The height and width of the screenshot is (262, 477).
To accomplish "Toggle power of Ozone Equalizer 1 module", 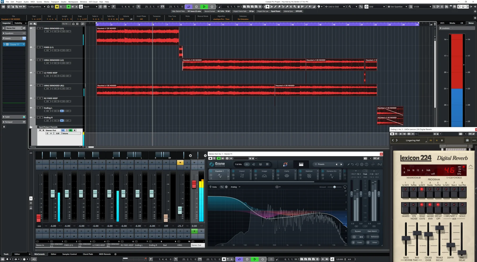I will 211,171.
